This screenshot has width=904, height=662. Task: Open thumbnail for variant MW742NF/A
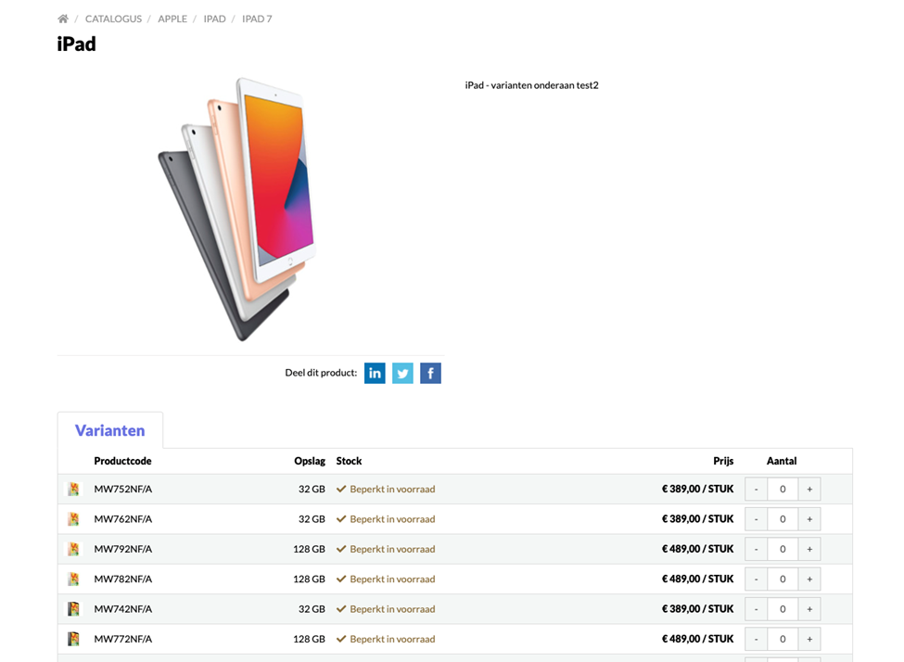coord(73,609)
